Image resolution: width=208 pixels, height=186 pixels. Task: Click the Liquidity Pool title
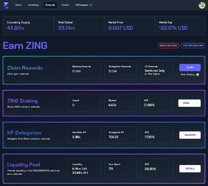click(x=24, y=165)
